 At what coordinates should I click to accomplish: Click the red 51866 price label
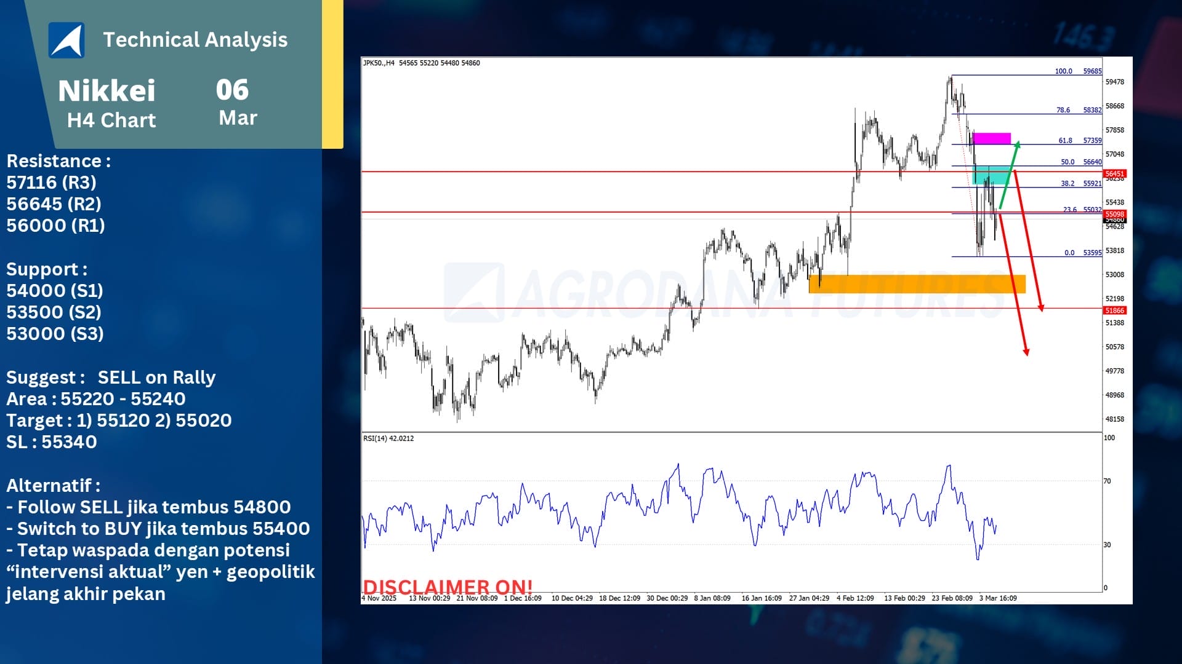1114,310
